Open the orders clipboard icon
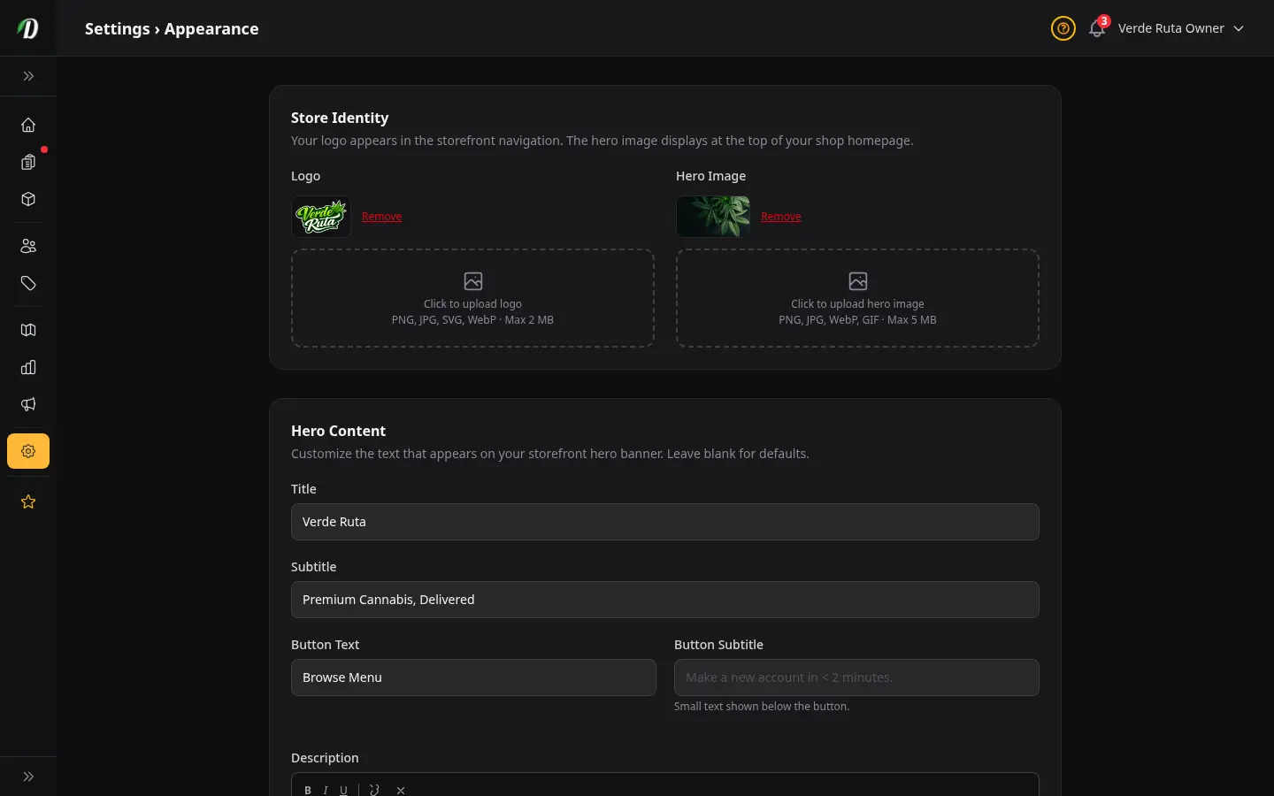The height and width of the screenshot is (796, 1274). tap(28, 162)
